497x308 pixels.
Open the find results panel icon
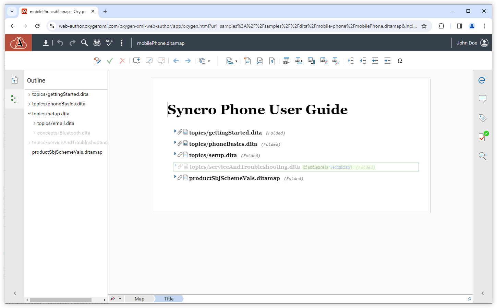point(483,156)
